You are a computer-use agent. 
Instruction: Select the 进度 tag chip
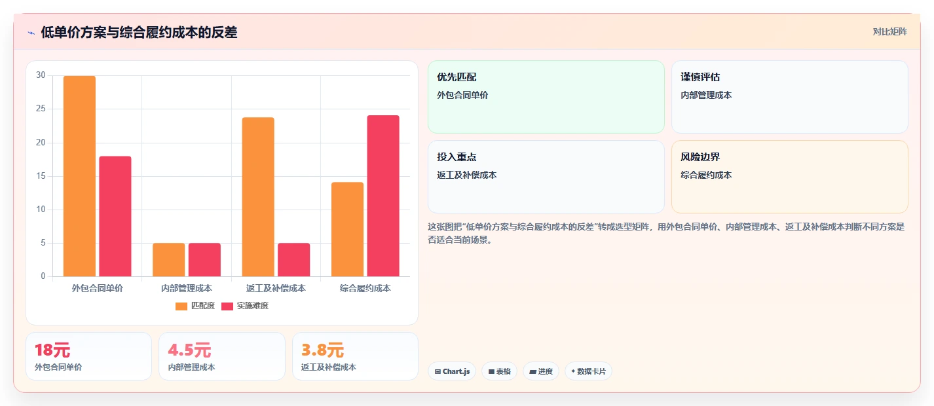pos(541,371)
